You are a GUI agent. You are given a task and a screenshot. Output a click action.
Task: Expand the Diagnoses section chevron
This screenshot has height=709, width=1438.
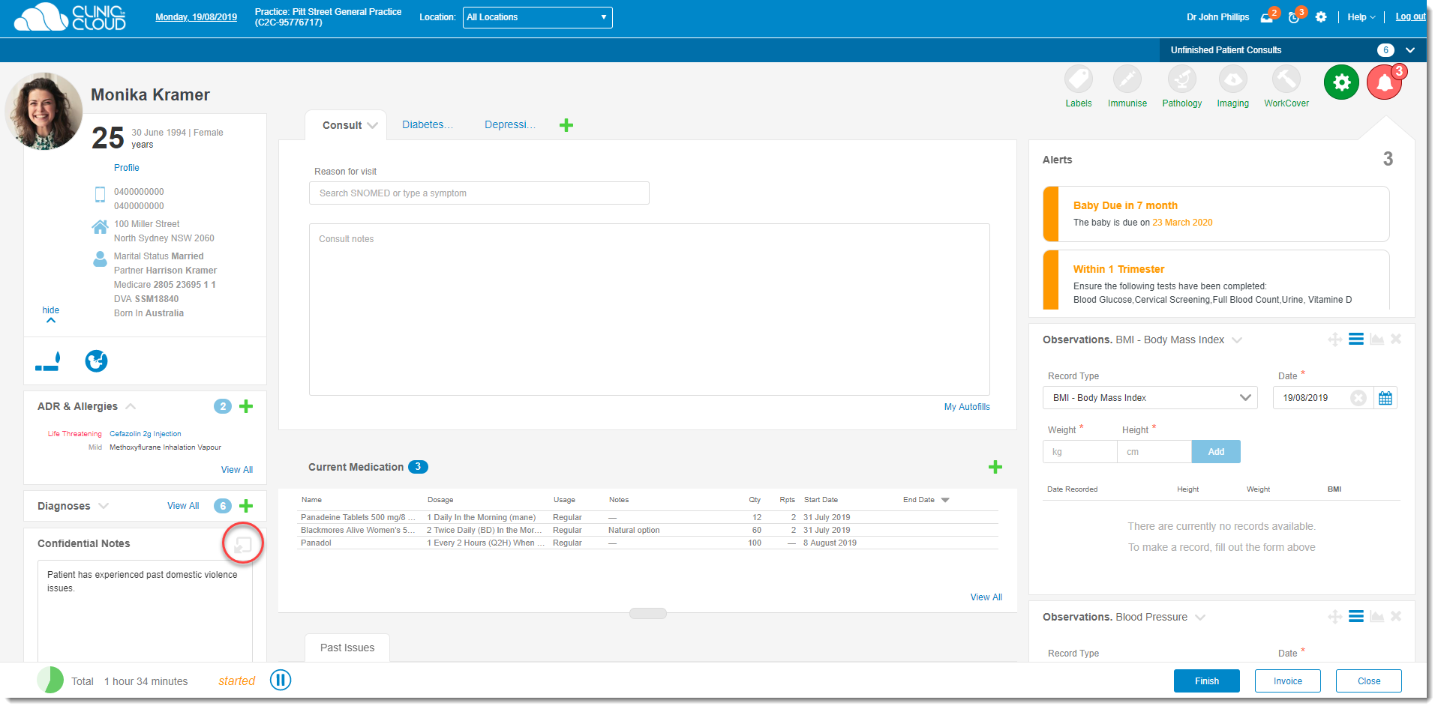click(x=104, y=506)
